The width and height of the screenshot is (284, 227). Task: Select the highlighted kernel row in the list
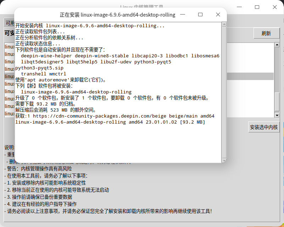click(139, 76)
